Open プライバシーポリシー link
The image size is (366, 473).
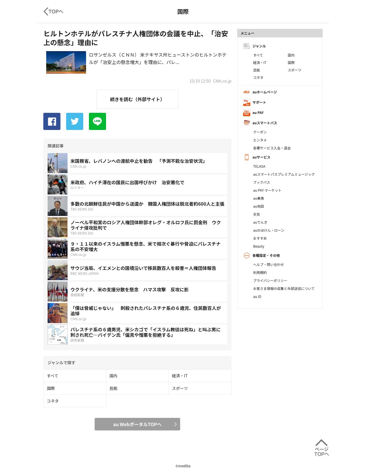(x=270, y=280)
